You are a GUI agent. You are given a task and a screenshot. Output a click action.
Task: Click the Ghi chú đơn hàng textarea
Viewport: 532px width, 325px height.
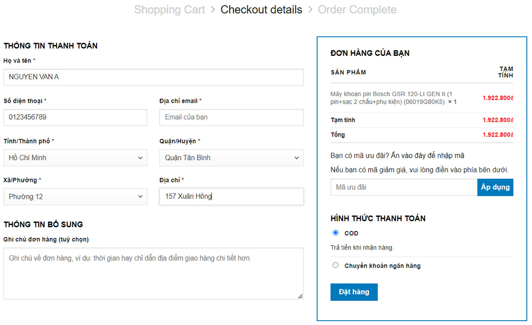point(153,273)
